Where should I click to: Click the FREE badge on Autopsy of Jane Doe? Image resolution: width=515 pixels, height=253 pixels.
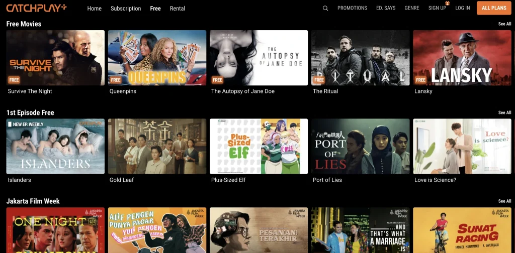pos(217,80)
